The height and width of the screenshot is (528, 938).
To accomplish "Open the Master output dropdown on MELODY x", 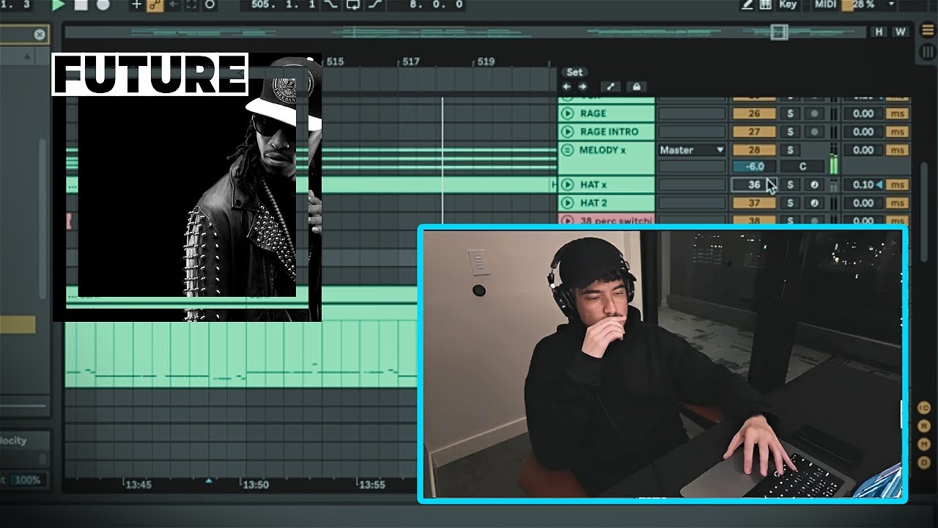I will 692,150.
